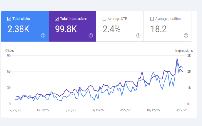Select the 2.4% average CTR figure
The width and height of the screenshot is (202, 126).
coord(111,29)
